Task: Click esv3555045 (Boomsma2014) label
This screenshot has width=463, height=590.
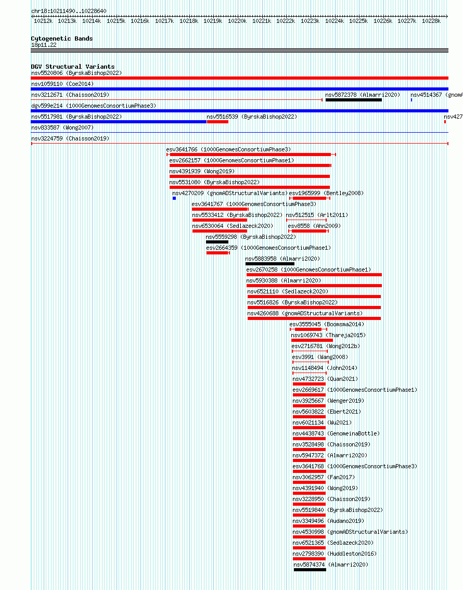Action: pyautogui.click(x=327, y=324)
